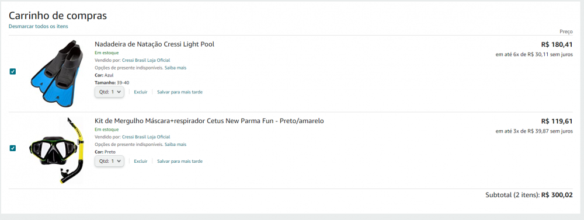This screenshot has height=220, width=584.
Task: Open Cressi Brasil Loja Oficial seller for fins
Action: tap(146, 60)
